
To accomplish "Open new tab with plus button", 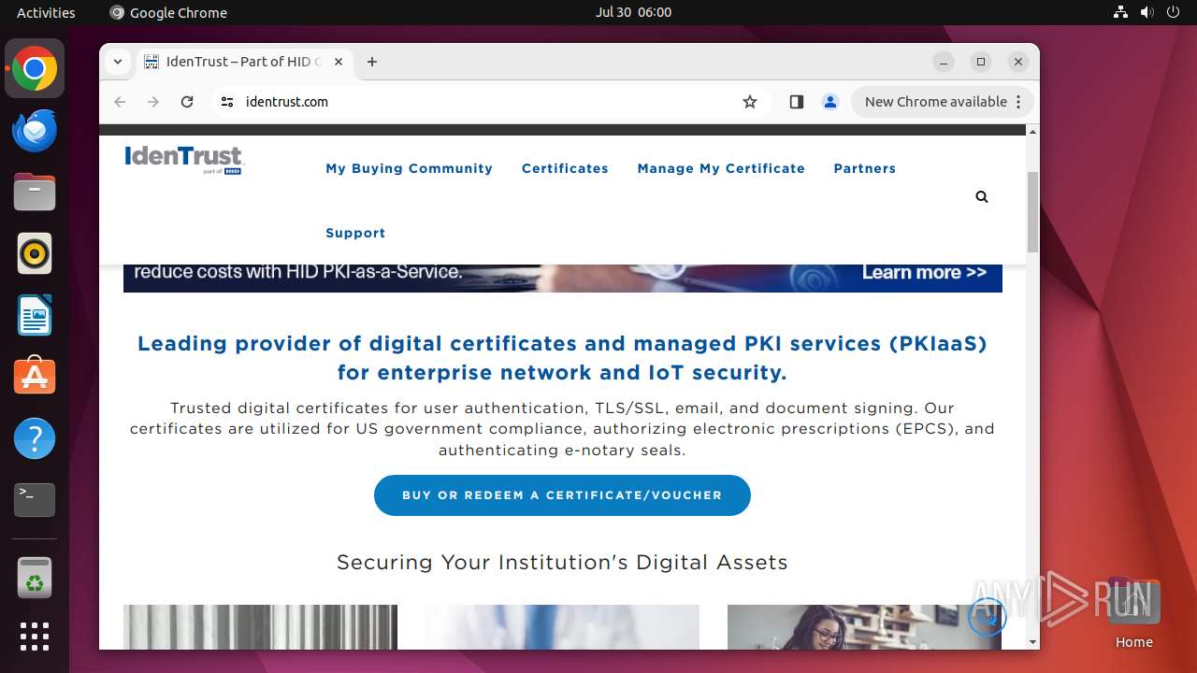I will pos(372,62).
